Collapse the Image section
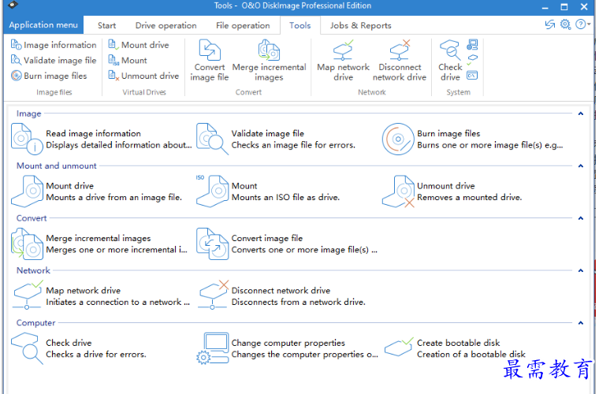599x394 pixels. (581, 113)
